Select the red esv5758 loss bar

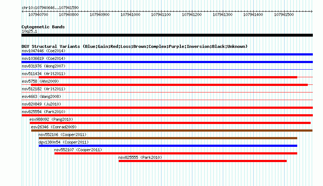point(169,85)
